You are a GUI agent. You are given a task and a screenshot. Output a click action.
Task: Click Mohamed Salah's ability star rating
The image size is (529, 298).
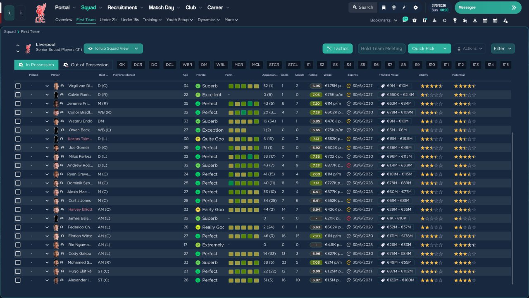(x=431, y=262)
